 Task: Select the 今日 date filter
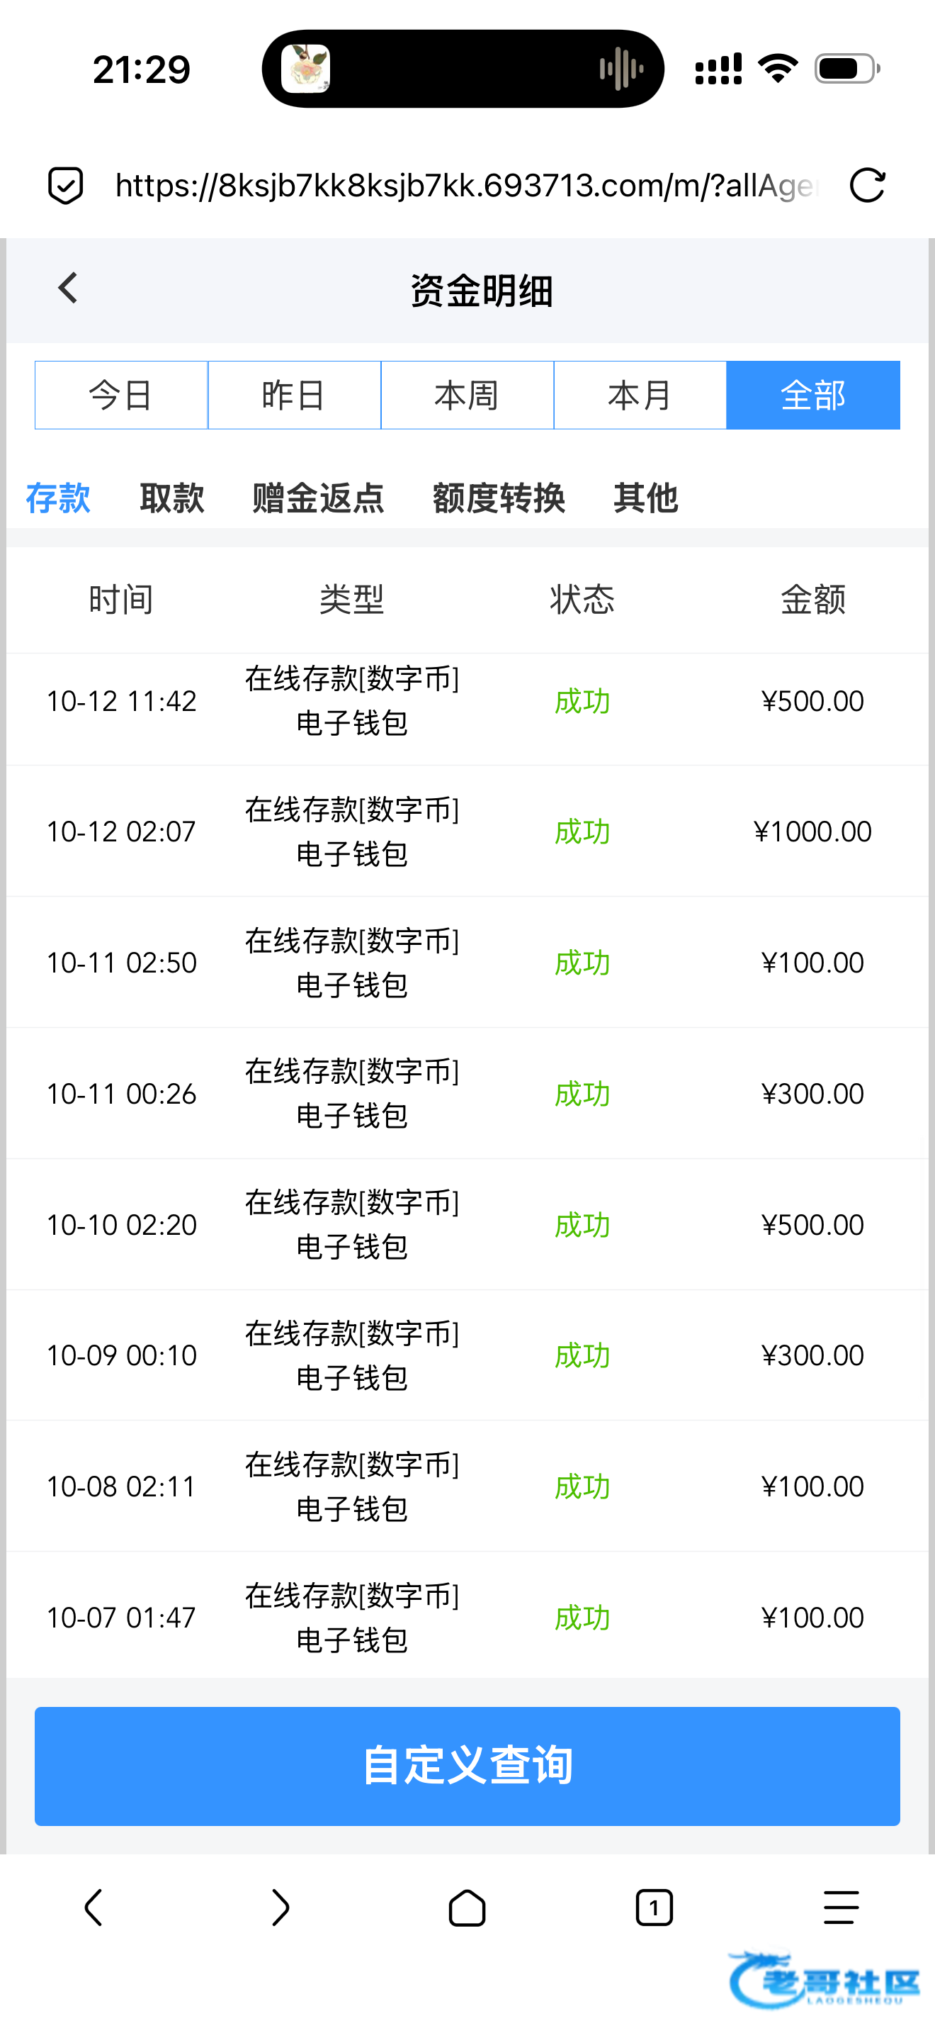coord(120,396)
